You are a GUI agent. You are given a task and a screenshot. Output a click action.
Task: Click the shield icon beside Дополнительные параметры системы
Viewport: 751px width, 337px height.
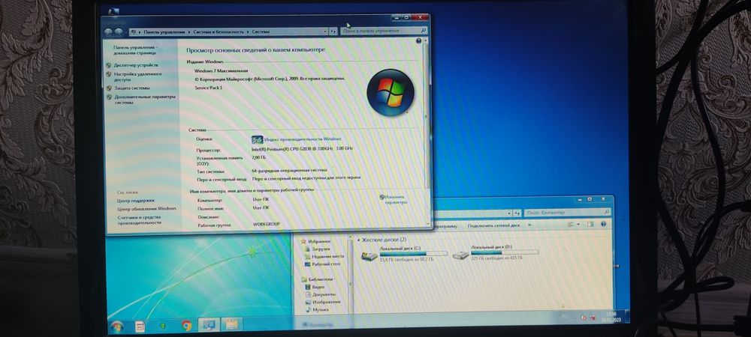click(x=109, y=97)
